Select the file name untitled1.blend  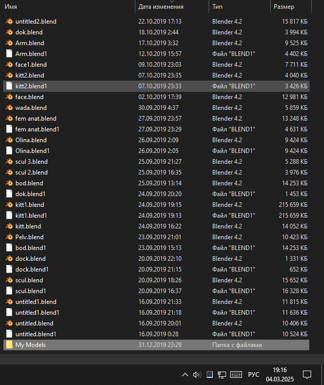pos(36,302)
